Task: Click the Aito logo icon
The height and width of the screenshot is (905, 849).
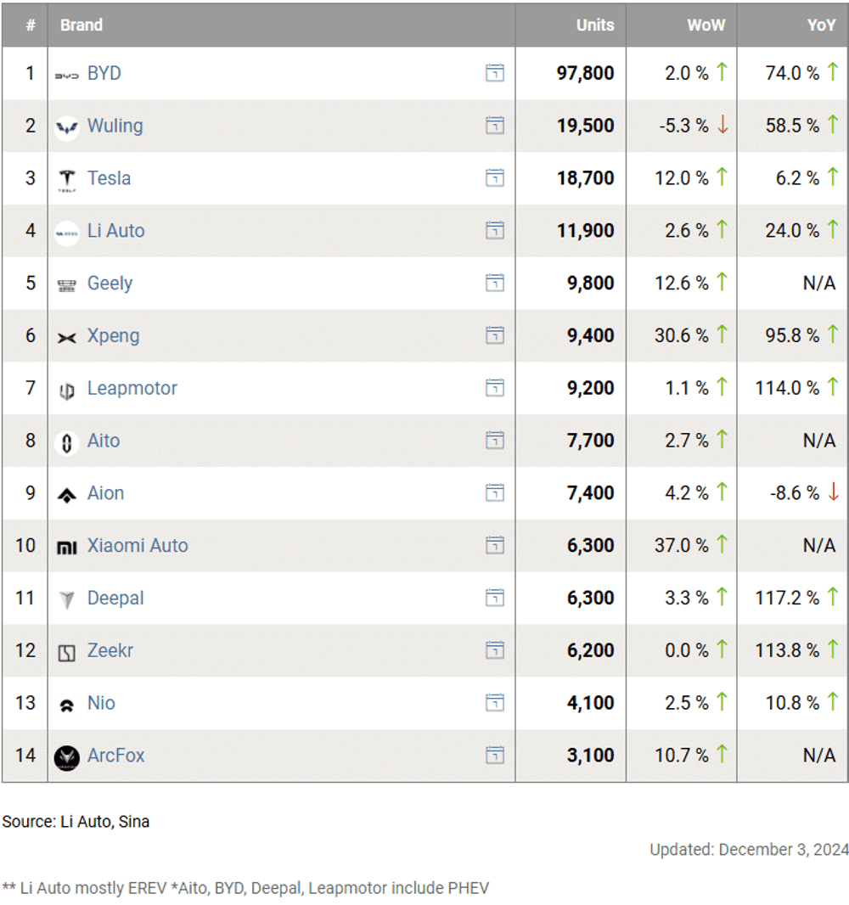Action: coord(66,441)
